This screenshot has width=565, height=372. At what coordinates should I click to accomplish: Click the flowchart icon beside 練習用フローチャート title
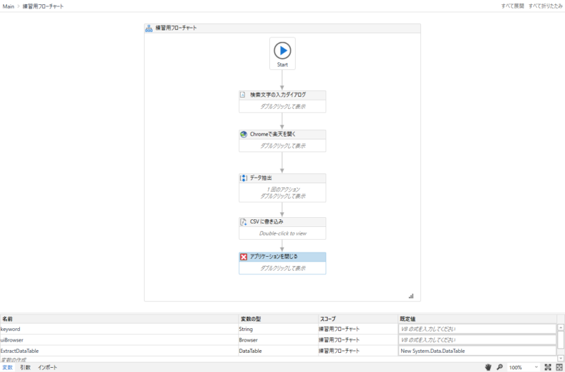point(149,29)
